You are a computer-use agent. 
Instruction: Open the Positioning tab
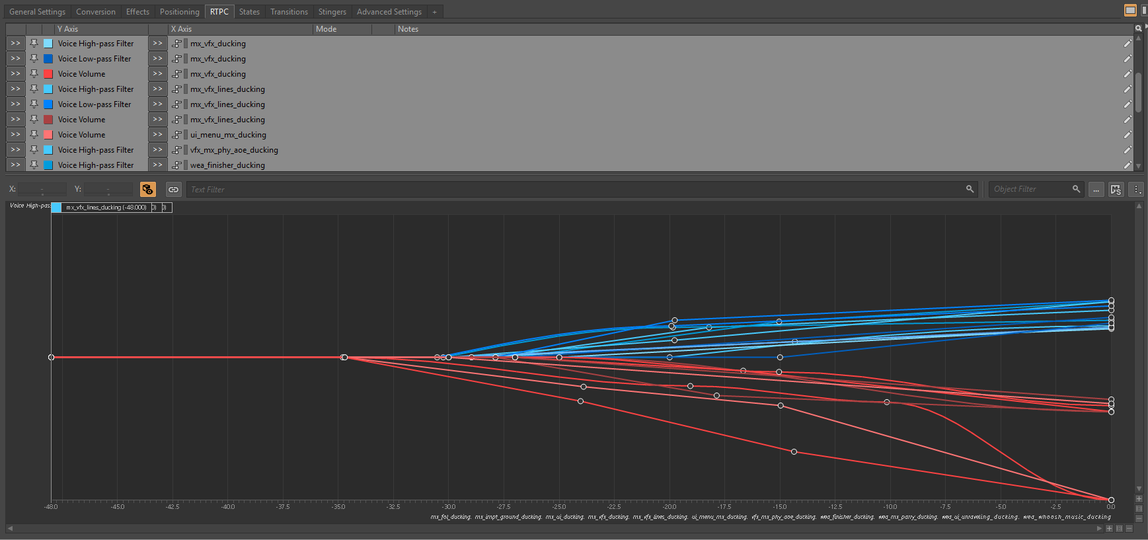179,12
